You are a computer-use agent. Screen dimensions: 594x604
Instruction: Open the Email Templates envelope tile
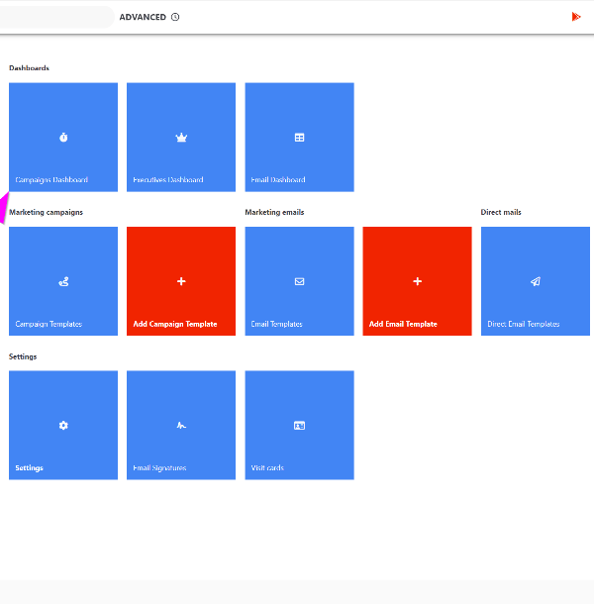click(x=299, y=281)
